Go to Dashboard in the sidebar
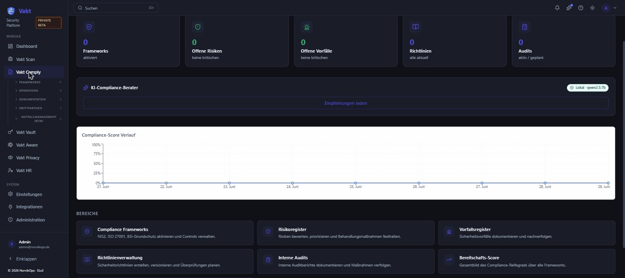 coord(34,46)
